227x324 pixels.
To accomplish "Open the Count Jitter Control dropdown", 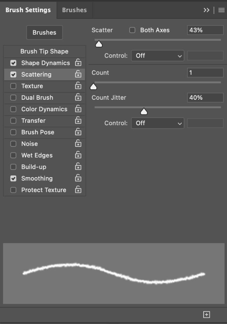I will [158, 123].
